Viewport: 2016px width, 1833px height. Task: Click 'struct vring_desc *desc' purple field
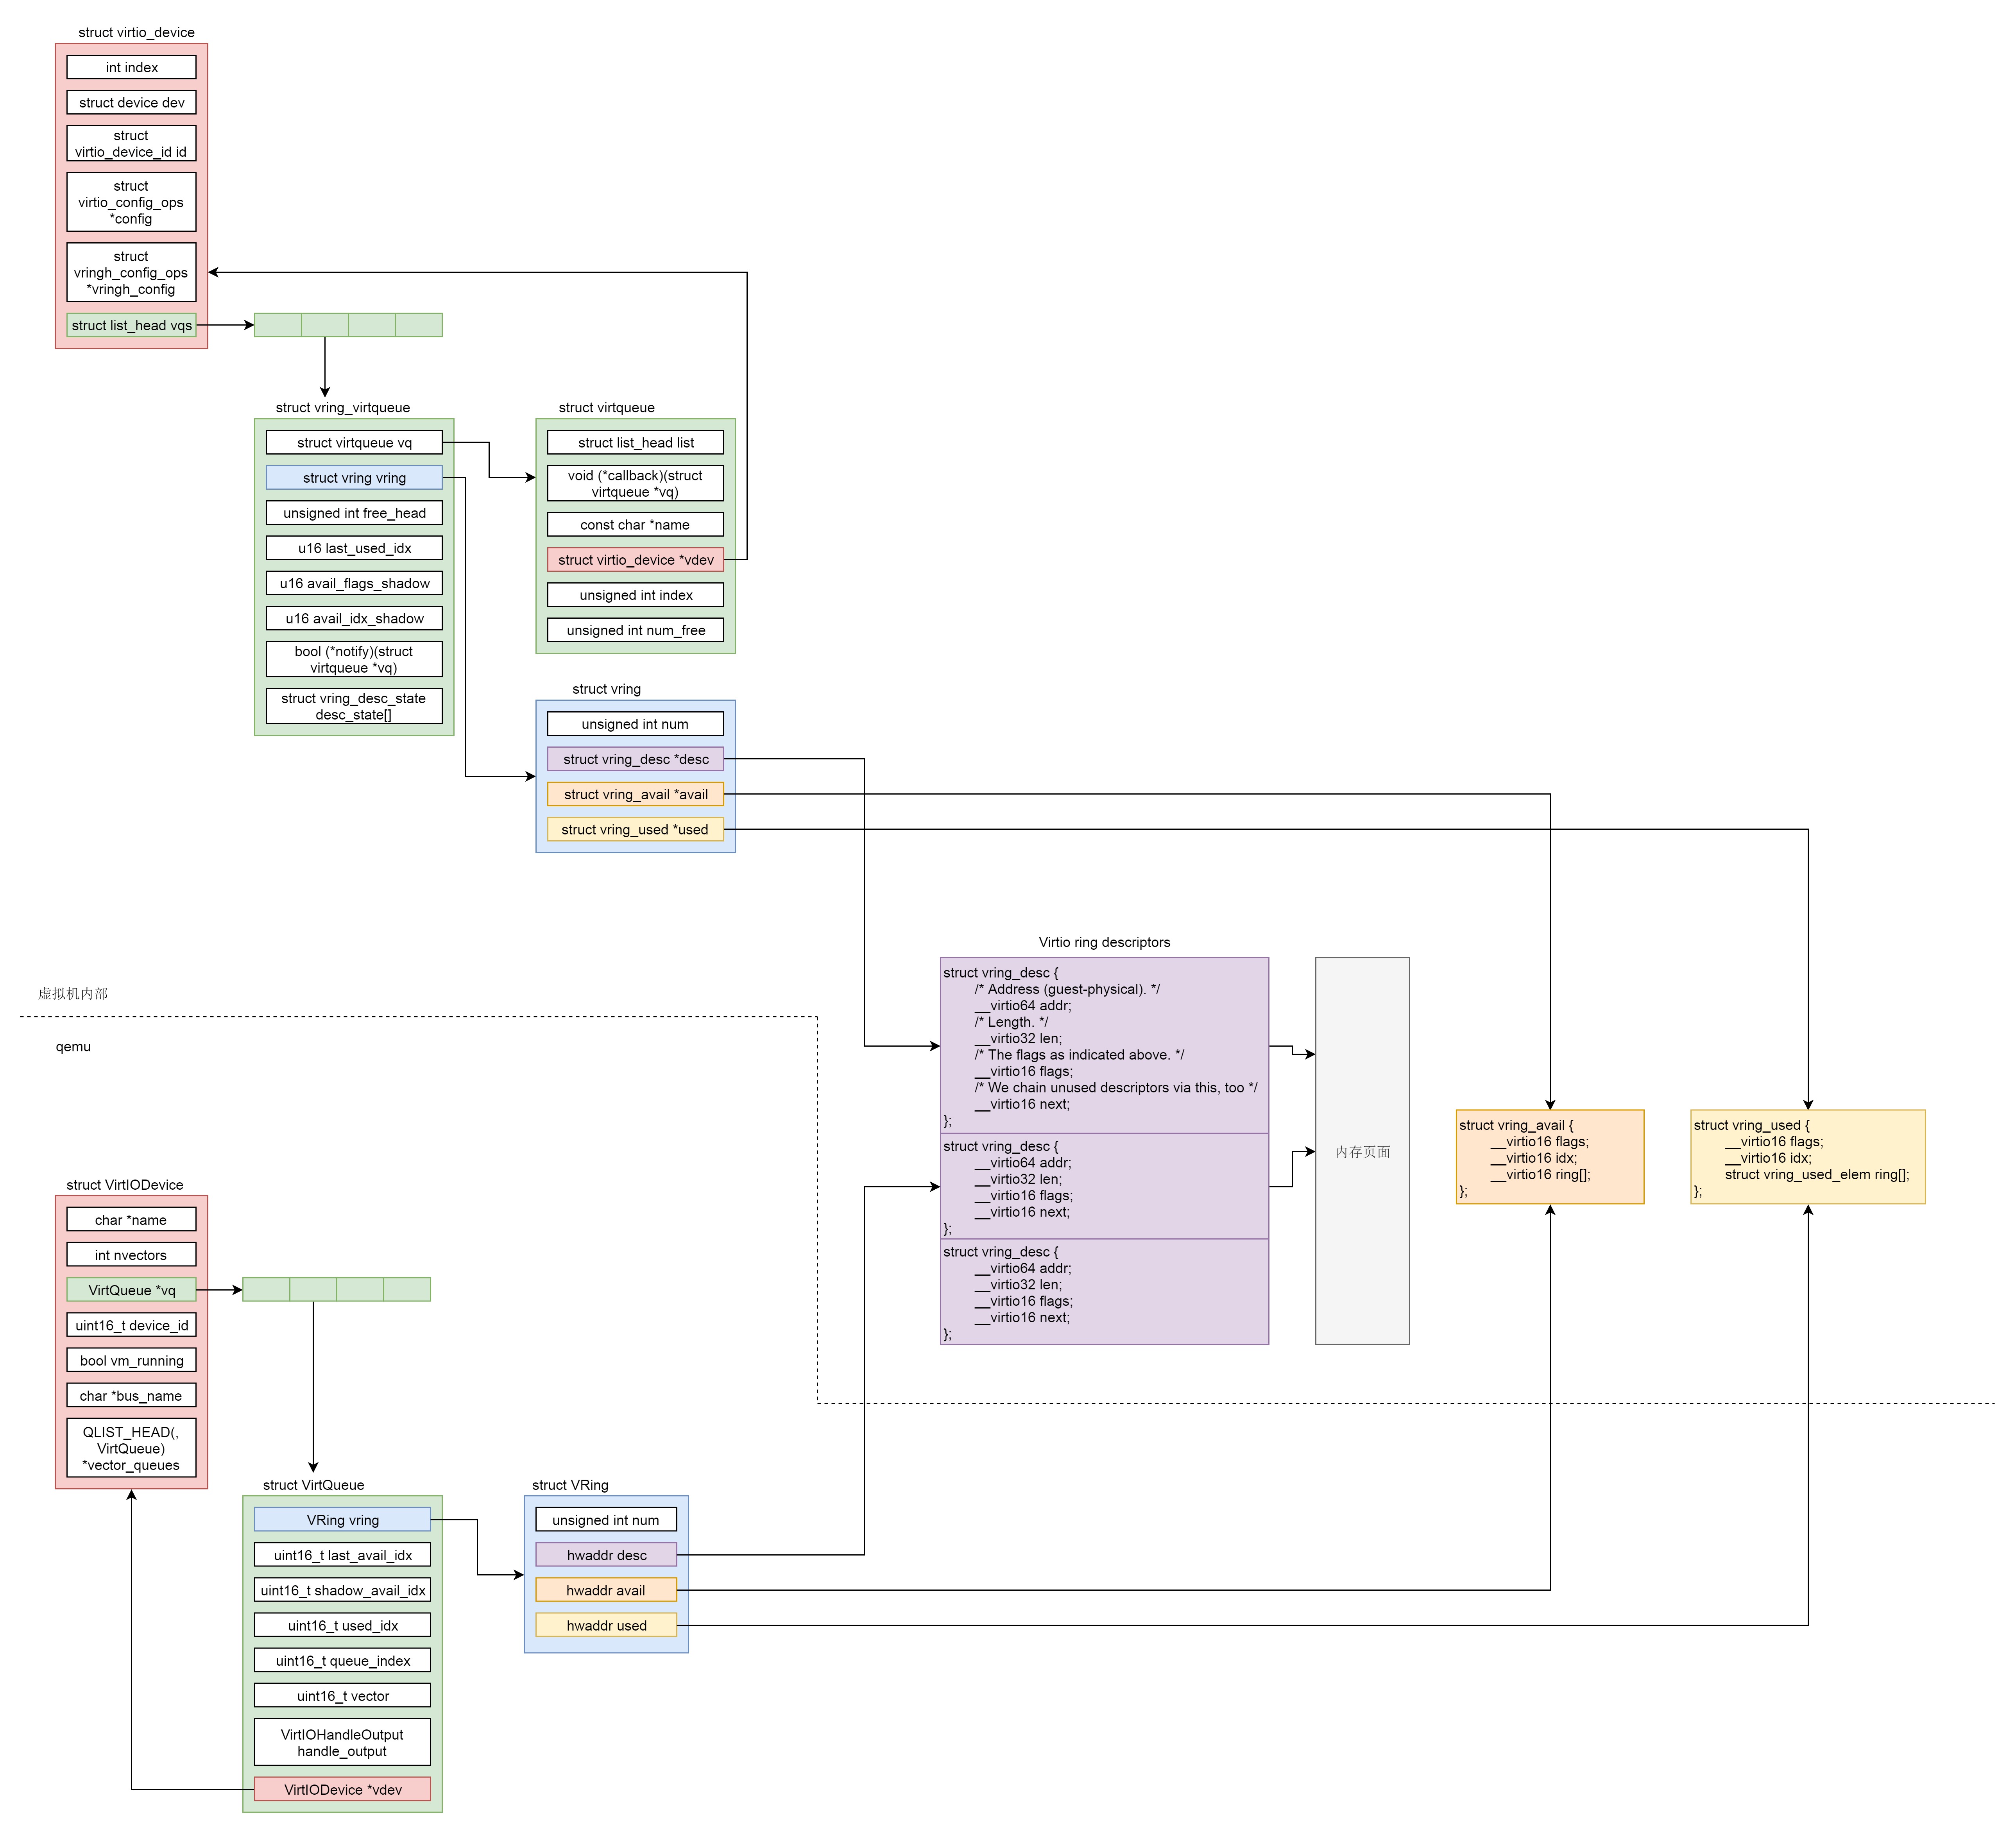635,759
